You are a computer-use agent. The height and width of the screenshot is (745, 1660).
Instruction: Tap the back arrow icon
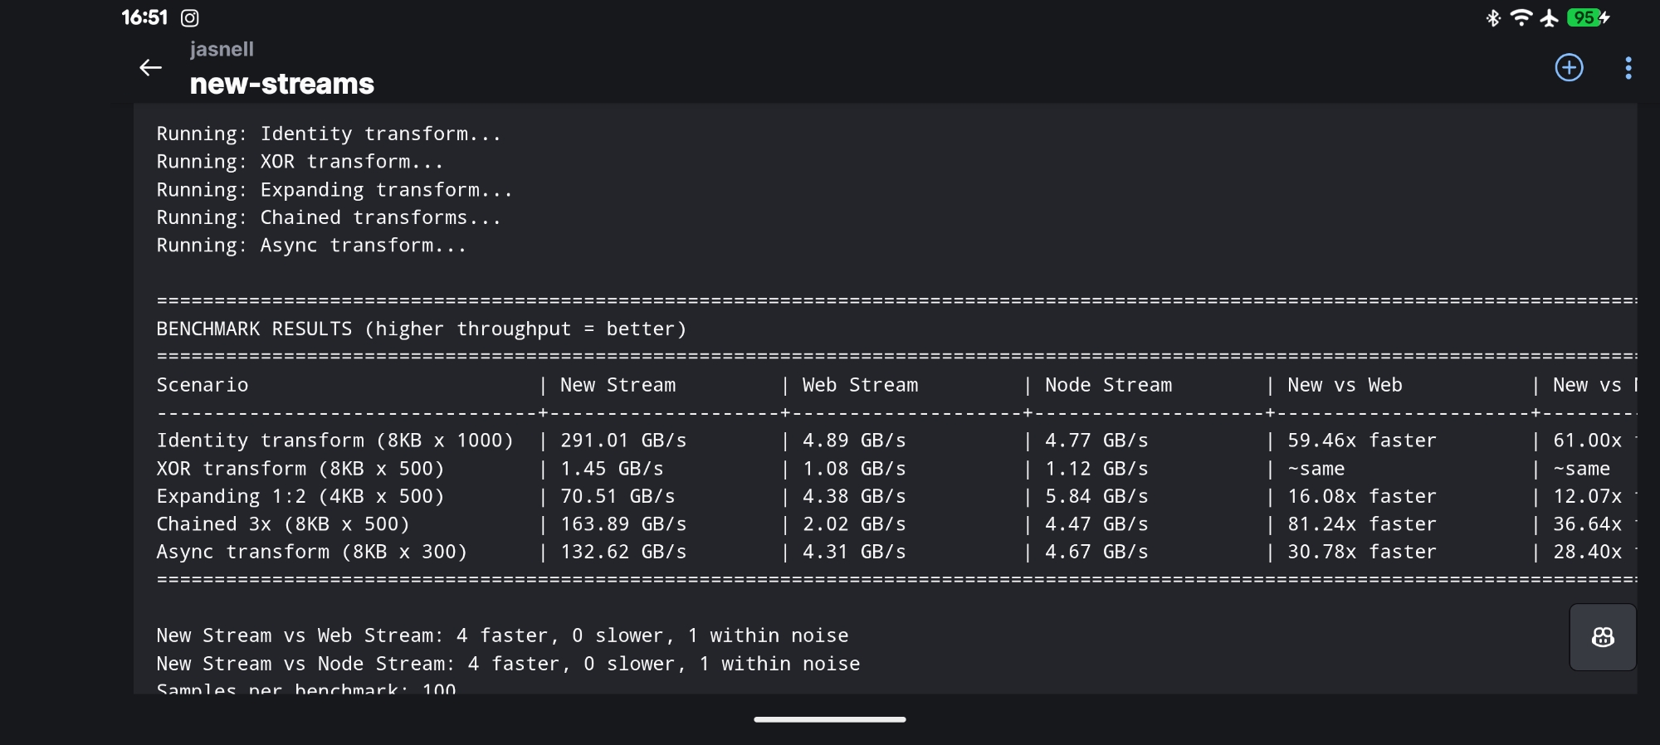coord(150,68)
